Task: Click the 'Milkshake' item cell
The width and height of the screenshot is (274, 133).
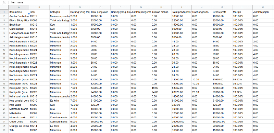Action: [19, 113]
